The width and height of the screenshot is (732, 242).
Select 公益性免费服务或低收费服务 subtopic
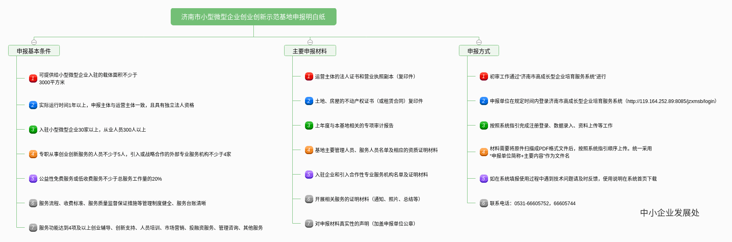coord(100,179)
